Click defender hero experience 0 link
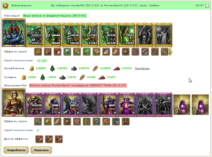 (x=38, y=130)
